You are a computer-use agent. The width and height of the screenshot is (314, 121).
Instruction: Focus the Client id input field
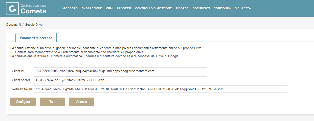click(120, 71)
